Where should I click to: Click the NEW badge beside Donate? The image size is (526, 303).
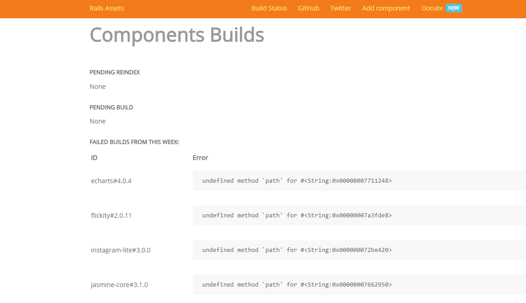tap(454, 8)
